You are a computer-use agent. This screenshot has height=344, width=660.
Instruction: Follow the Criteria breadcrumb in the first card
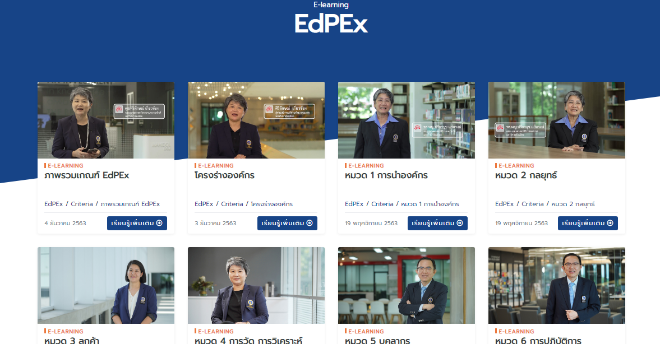[x=82, y=204]
